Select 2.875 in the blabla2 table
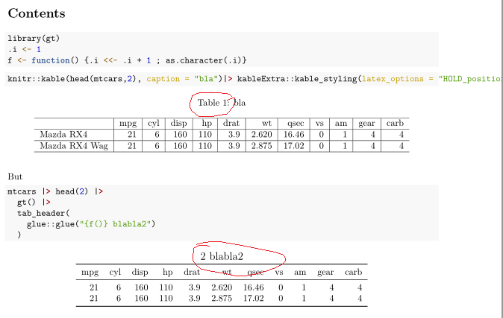 coord(222,299)
